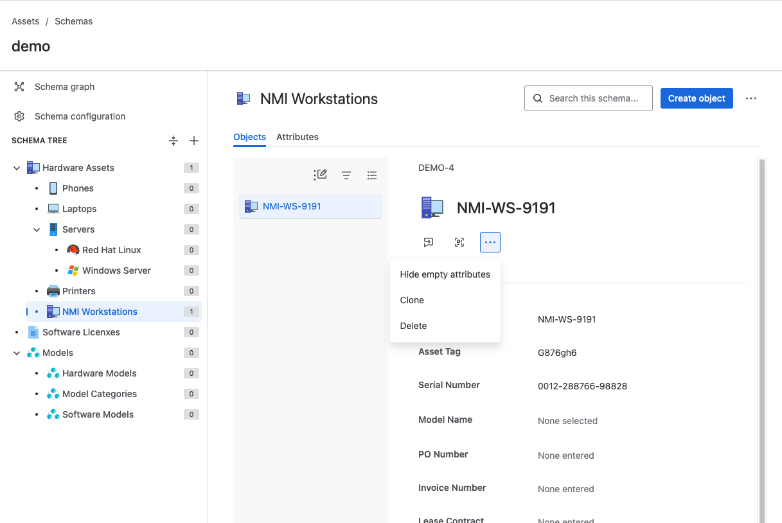Click the Laptops icon in tree
This screenshot has height=523, width=782.
[x=53, y=209]
